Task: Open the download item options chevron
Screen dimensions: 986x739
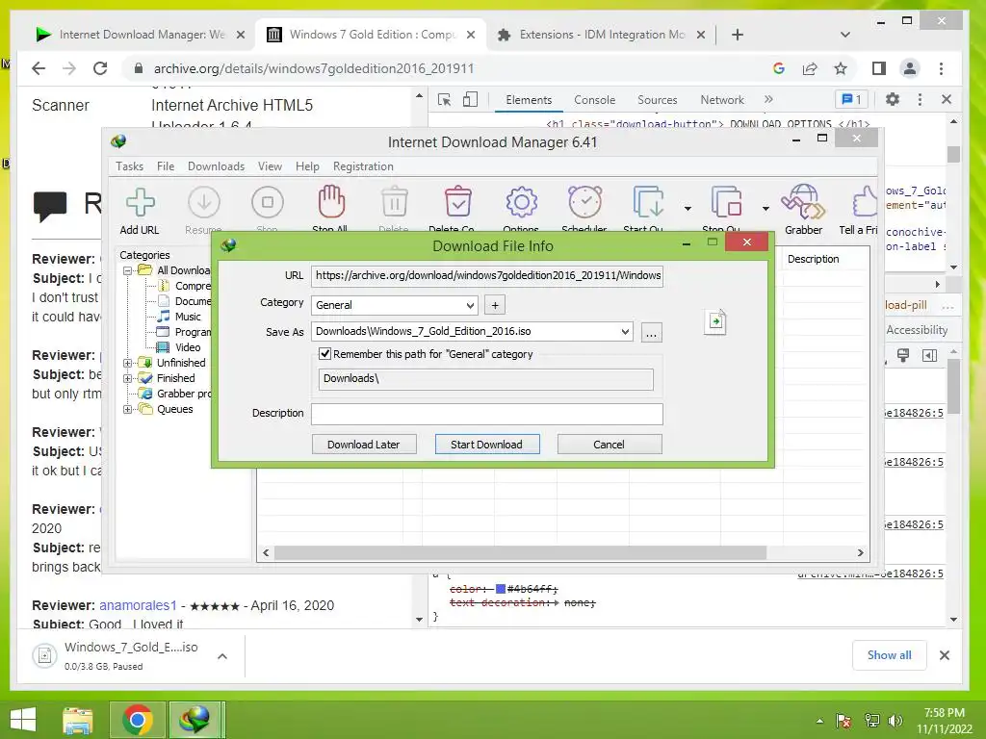Action: coord(222,656)
